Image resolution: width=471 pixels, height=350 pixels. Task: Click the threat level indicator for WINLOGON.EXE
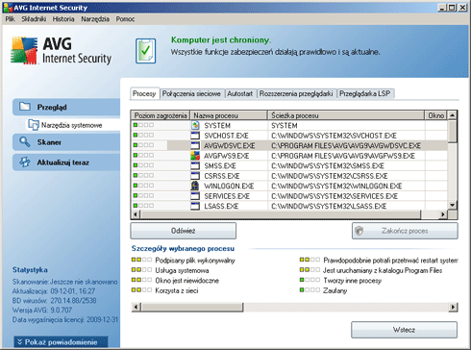(x=143, y=186)
